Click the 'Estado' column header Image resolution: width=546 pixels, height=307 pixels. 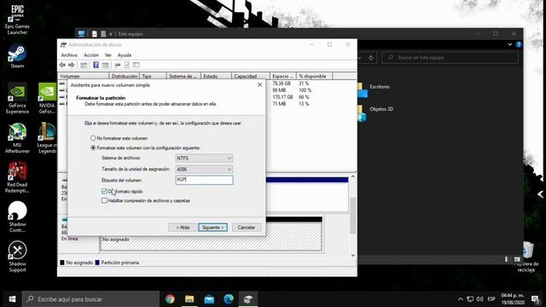(x=216, y=76)
